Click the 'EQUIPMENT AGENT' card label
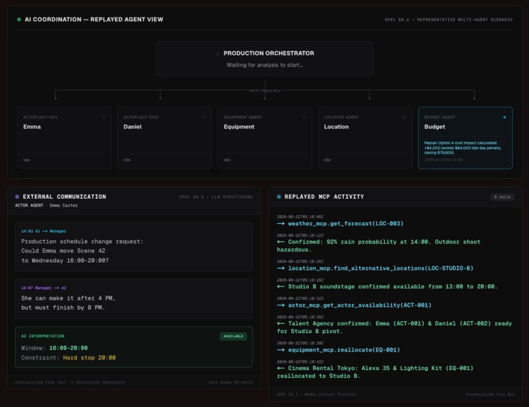 pos(243,117)
